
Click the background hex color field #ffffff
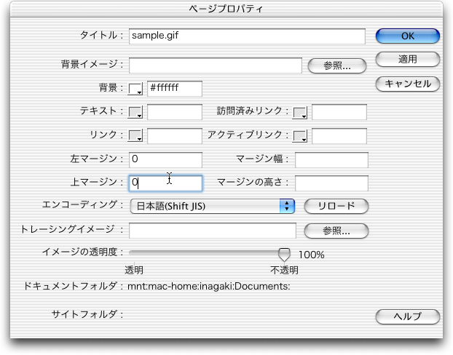click(175, 89)
